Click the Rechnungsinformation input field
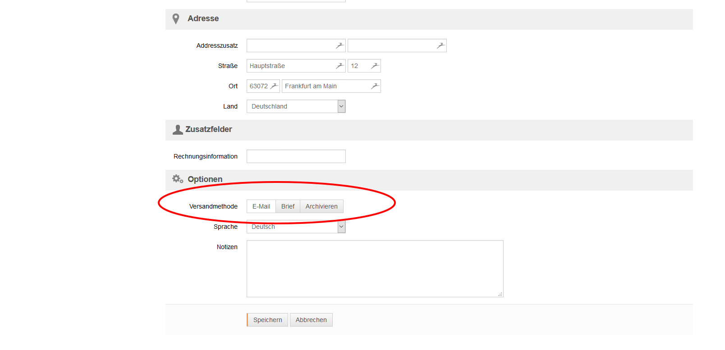The width and height of the screenshot is (725, 350). 296,156
